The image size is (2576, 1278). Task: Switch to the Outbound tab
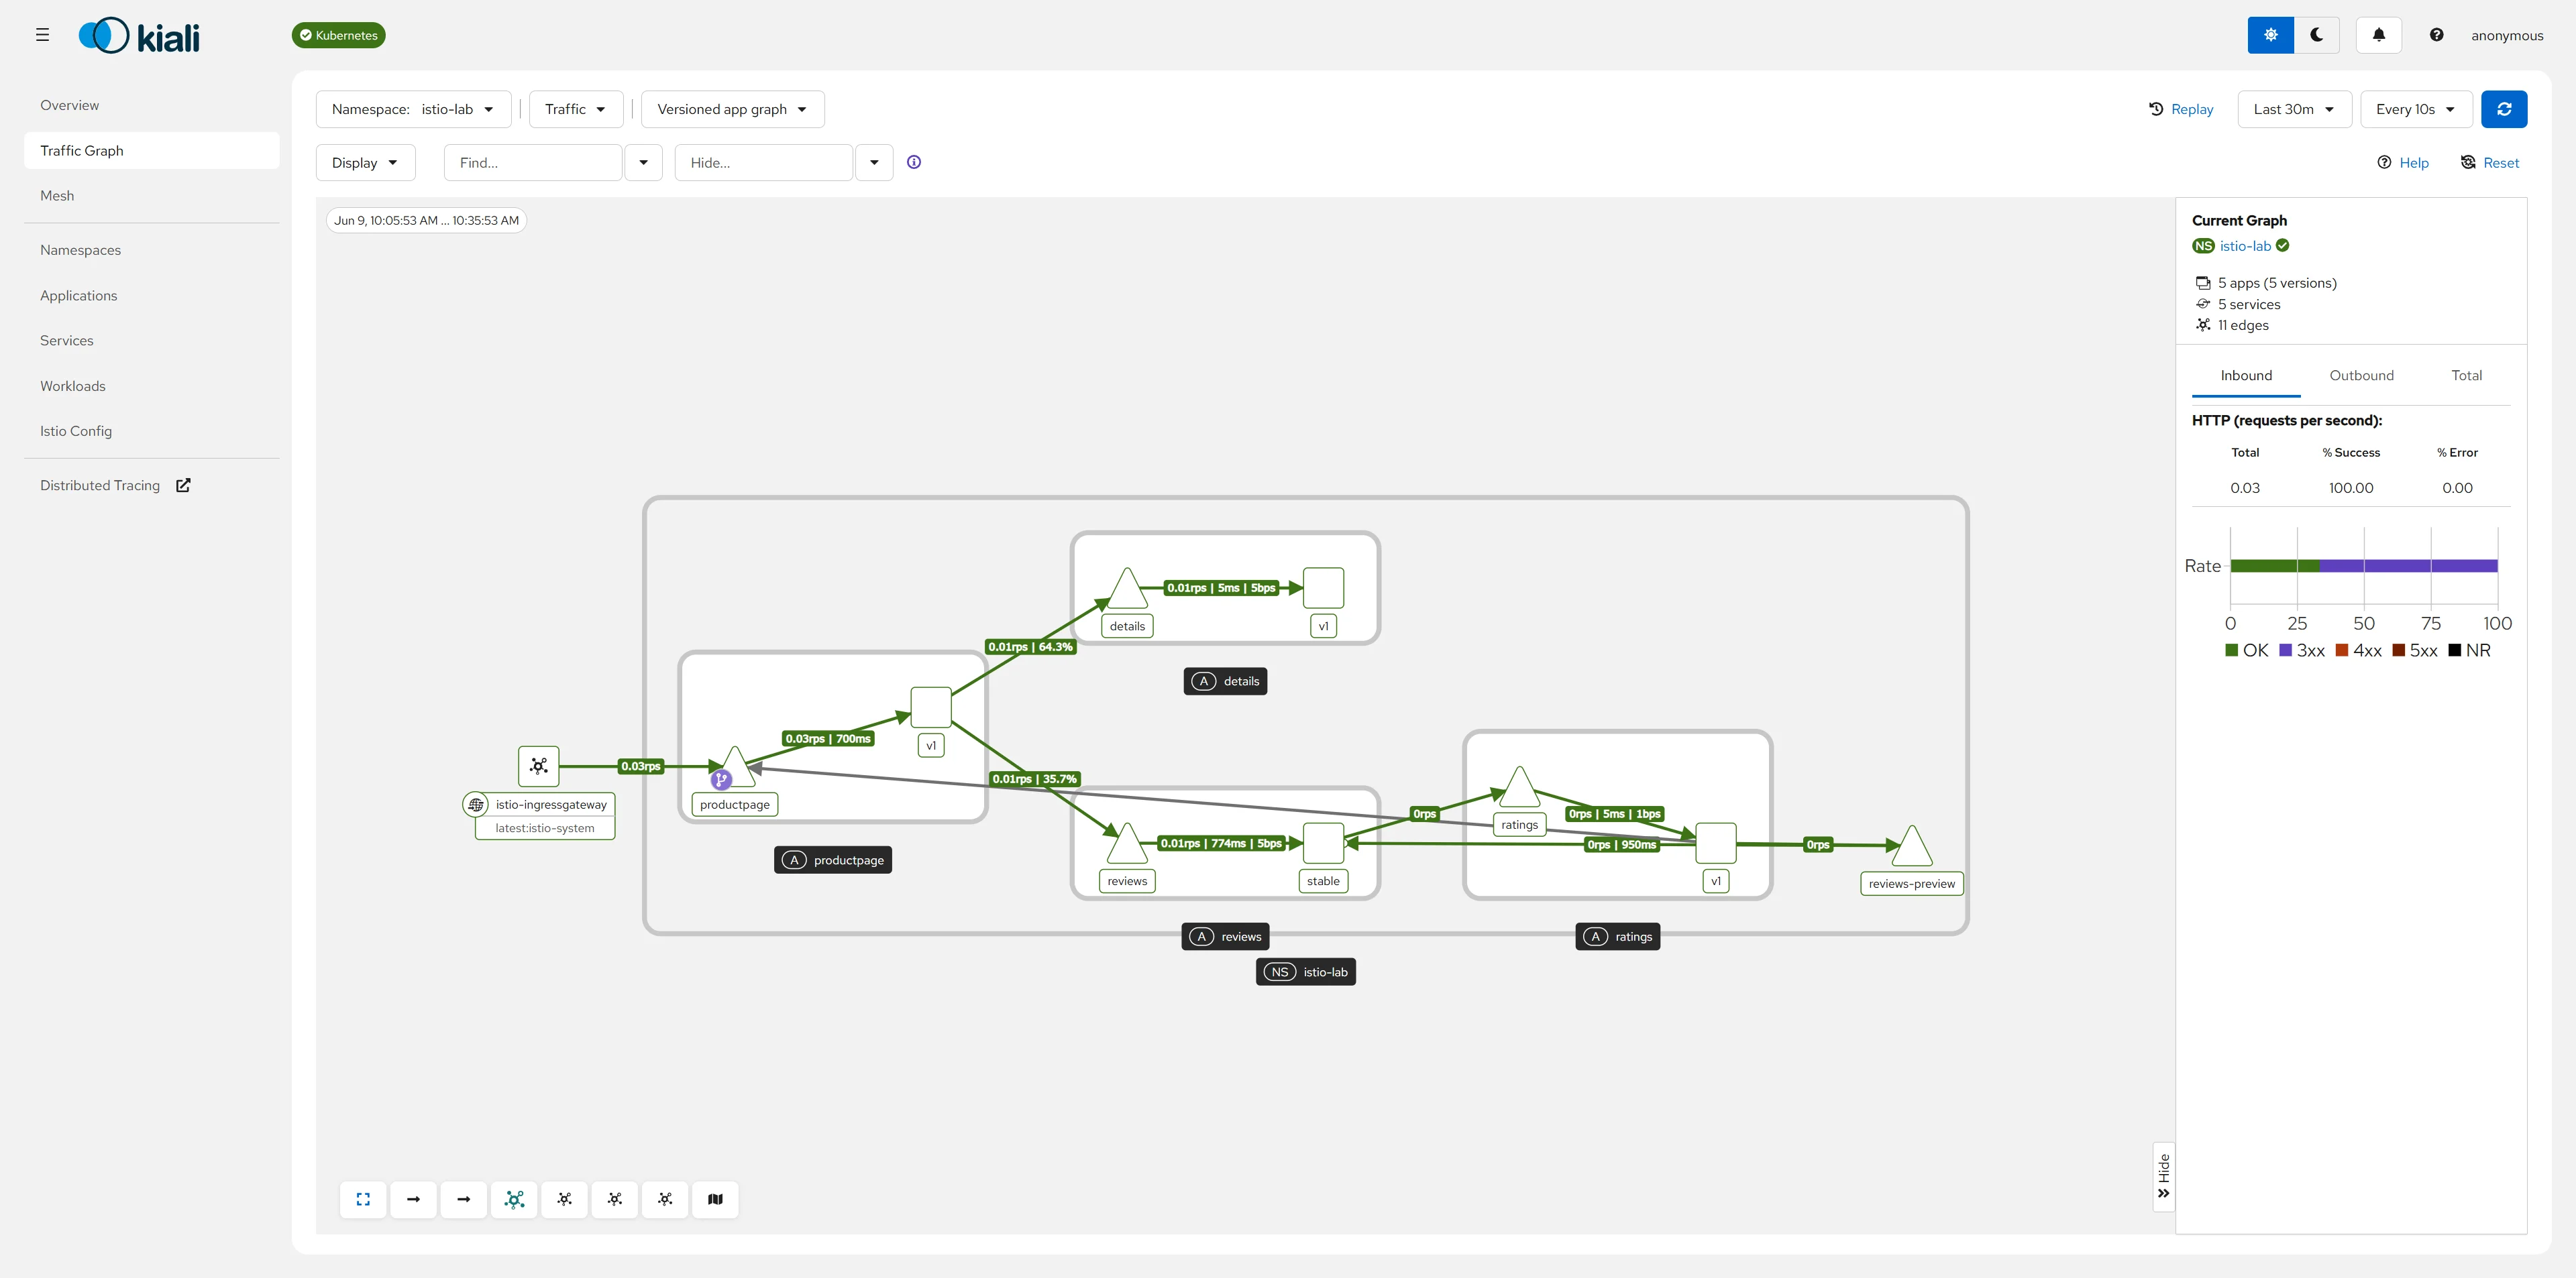[x=2361, y=375]
